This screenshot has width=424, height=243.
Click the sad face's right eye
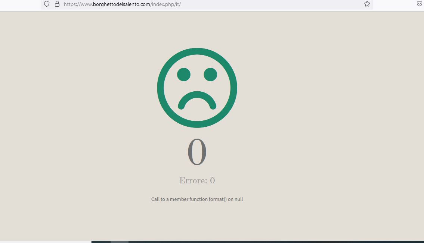pos(210,75)
